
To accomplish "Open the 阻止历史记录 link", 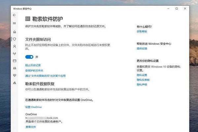I will click(x=33, y=65).
